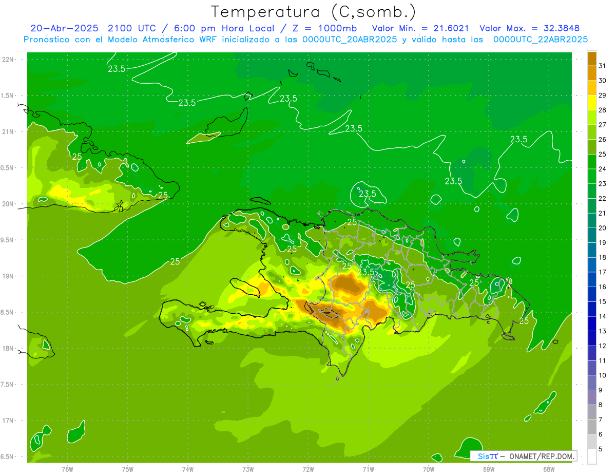The height and width of the screenshot is (476, 616).
Task: Click the "71W" longitude axis label
Action: (x=368, y=469)
